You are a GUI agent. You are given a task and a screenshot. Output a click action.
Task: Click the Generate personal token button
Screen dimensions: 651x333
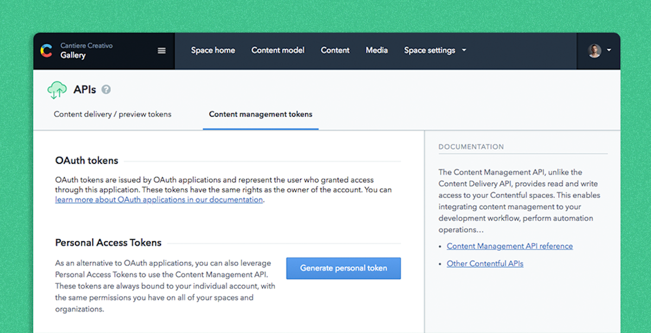(343, 268)
